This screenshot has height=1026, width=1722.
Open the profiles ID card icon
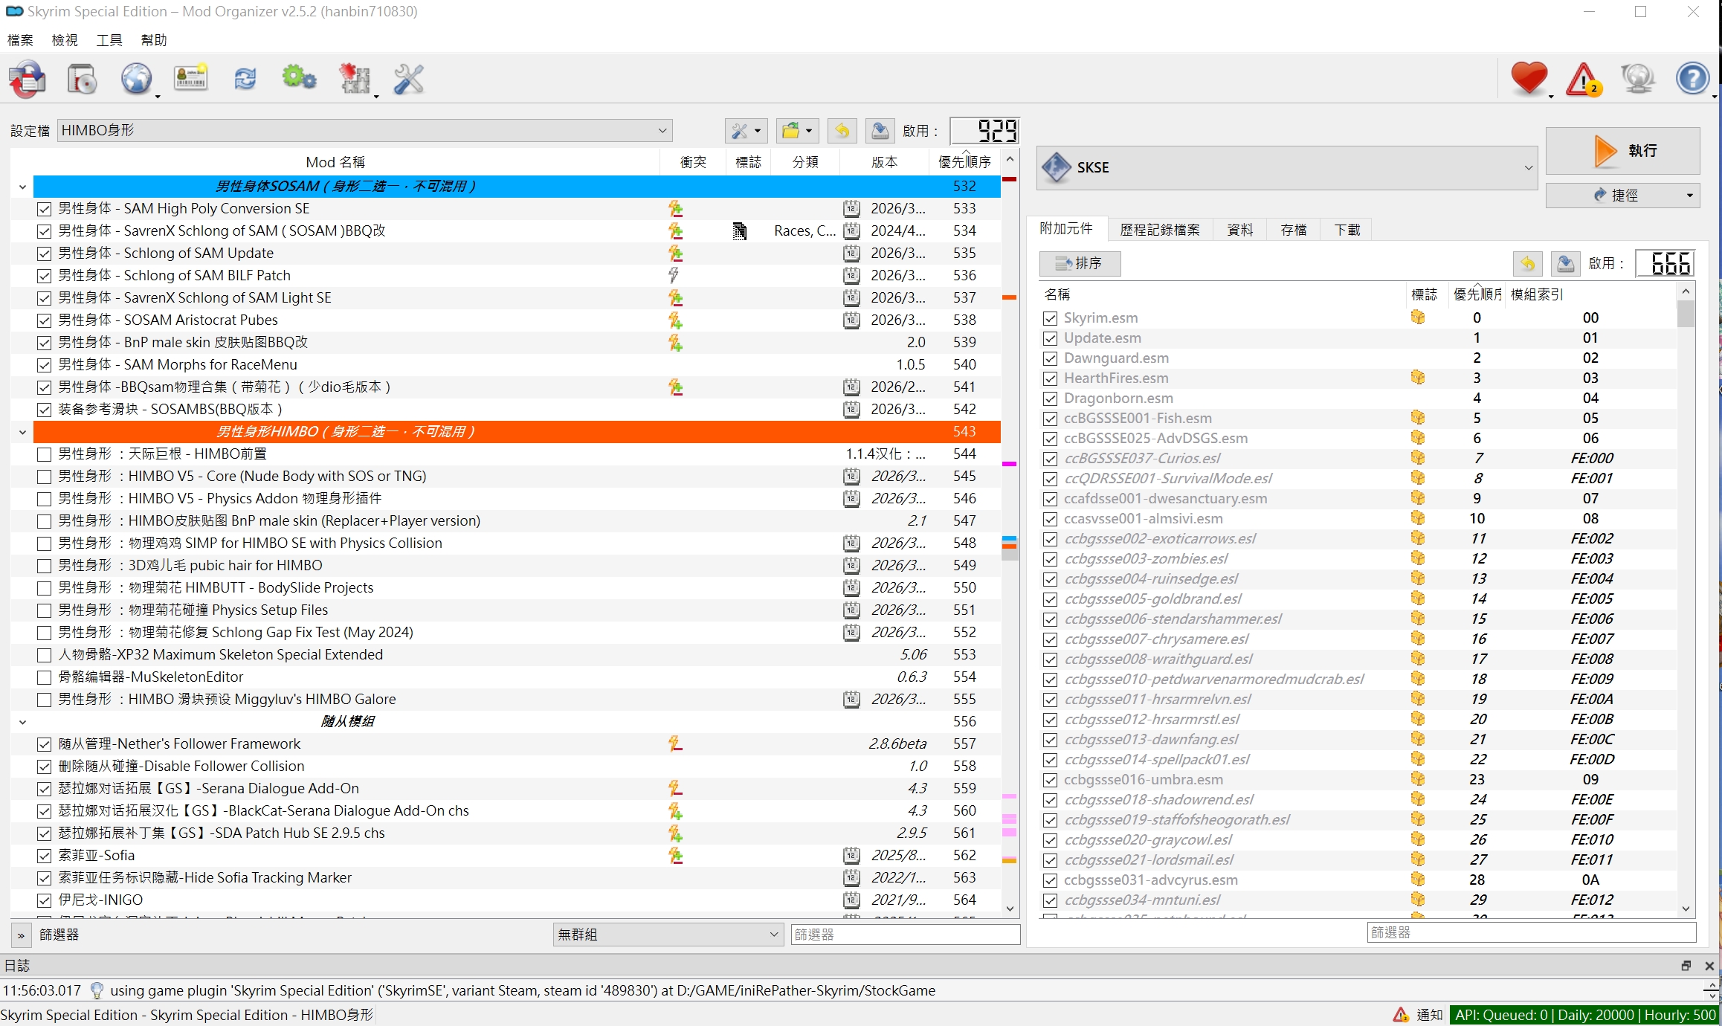click(x=191, y=79)
